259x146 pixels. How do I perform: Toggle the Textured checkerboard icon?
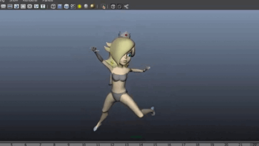click(x=73, y=6)
